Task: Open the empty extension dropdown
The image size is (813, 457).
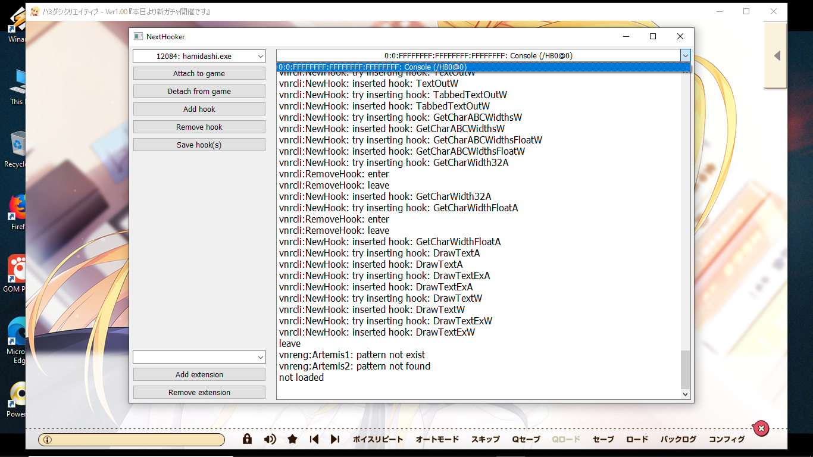Action: pos(199,357)
